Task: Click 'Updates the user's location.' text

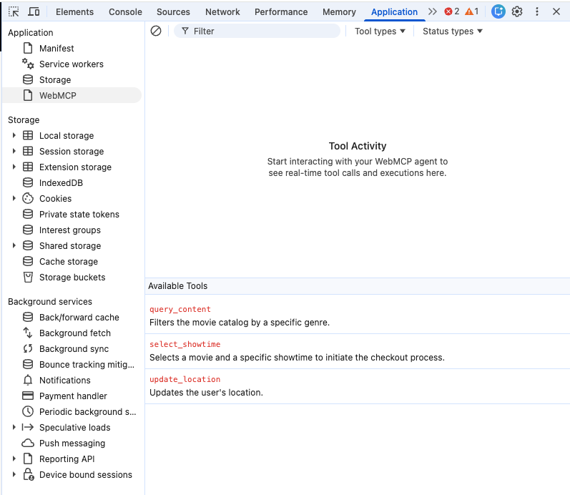Action: pyautogui.click(x=206, y=393)
